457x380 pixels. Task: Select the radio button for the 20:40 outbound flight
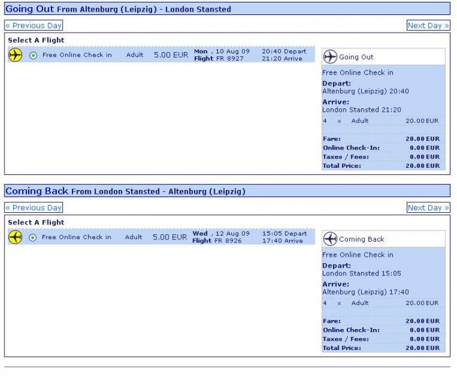point(33,55)
